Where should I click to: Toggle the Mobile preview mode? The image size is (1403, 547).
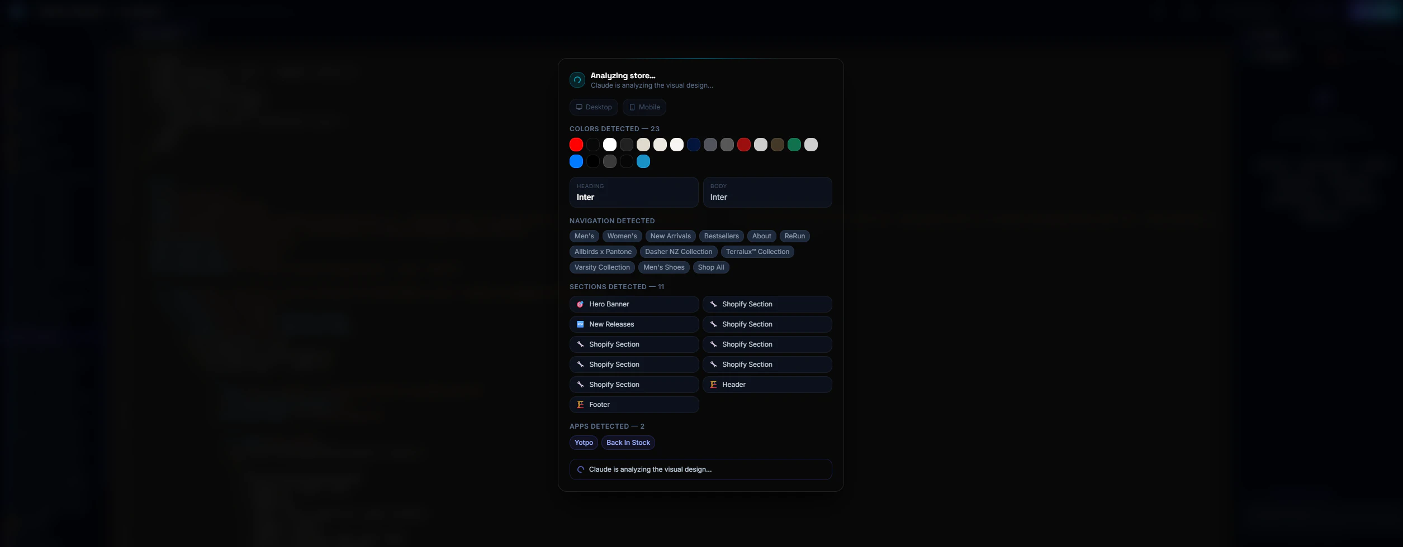(x=644, y=107)
